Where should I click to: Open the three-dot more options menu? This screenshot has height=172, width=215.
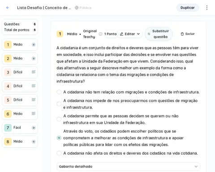click(207, 8)
